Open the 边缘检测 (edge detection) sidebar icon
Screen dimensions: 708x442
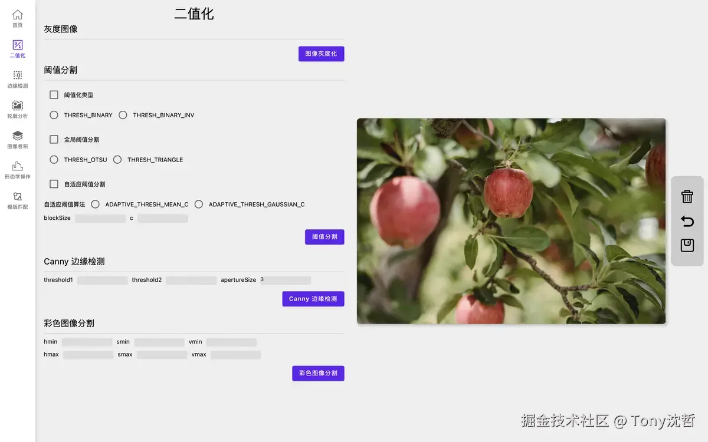pos(17,77)
